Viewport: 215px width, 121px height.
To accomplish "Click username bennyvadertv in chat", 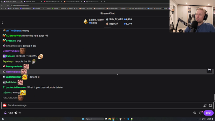I will [x=14, y=67].
